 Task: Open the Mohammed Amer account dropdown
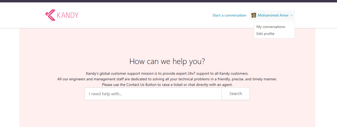272,15
